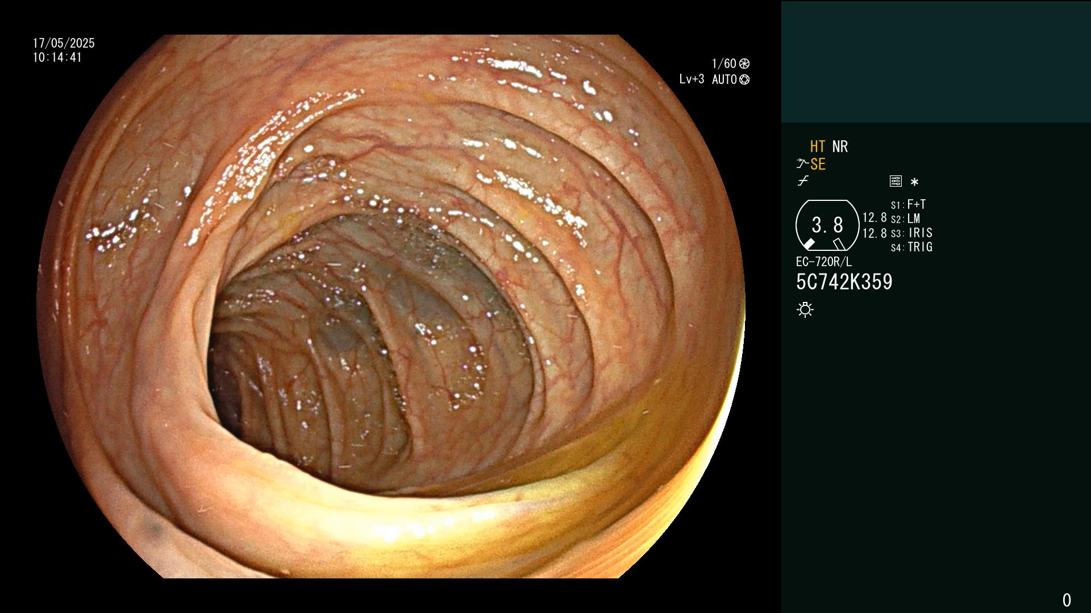Screen dimensions: 1091x613
Task: Click the 3.8 channel diameter value
Action: [x=827, y=225]
